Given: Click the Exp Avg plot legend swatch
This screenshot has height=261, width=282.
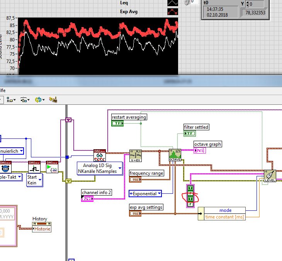Looking at the screenshot, I should click(173, 12).
